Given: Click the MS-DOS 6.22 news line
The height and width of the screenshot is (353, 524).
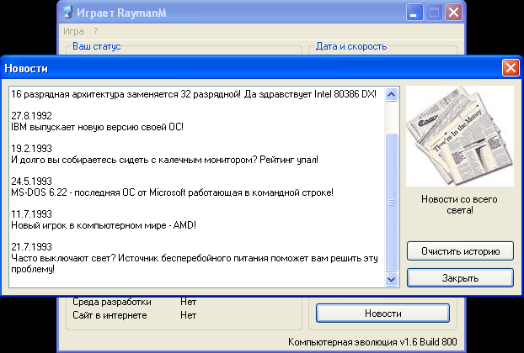Looking at the screenshot, I should coord(172,192).
